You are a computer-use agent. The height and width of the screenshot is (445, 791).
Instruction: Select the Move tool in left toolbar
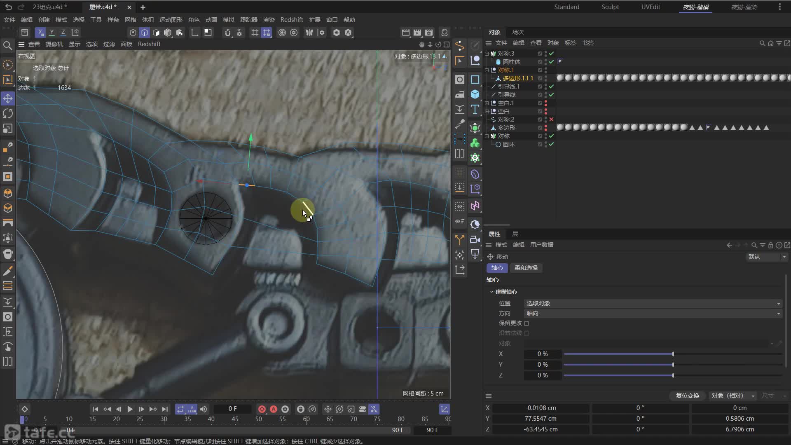click(x=8, y=98)
